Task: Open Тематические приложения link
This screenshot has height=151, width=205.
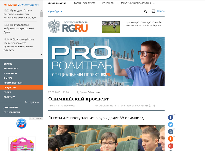Action: click(136, 3)
